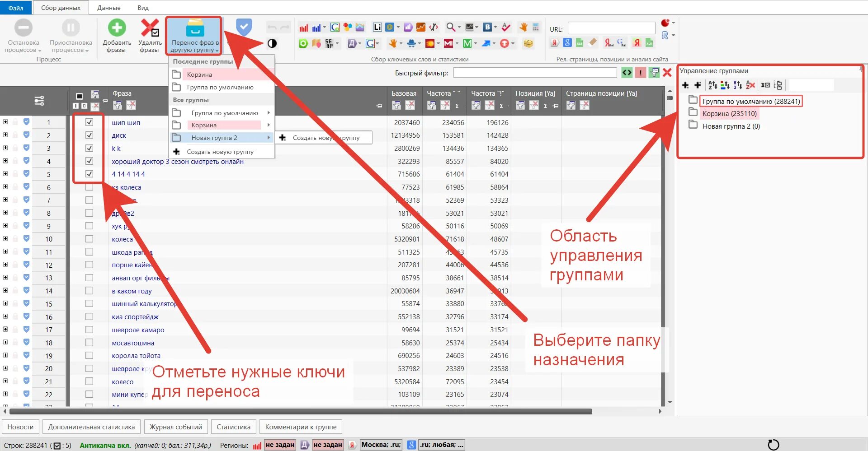This screenshot has height=451, width=868.
Task: Open the dropdown arrow next to magnifying glass
Action: [459, 28]
